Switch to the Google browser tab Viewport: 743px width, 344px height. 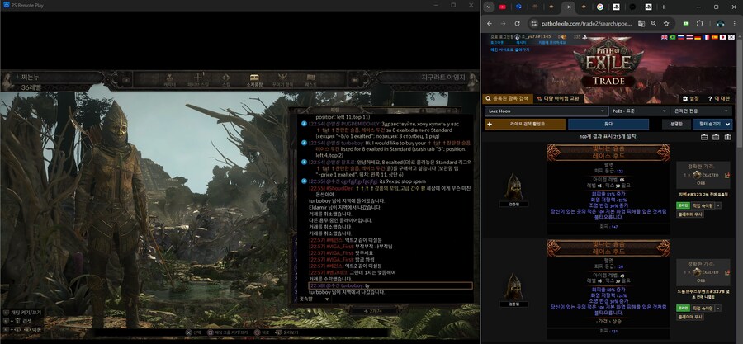600,7
